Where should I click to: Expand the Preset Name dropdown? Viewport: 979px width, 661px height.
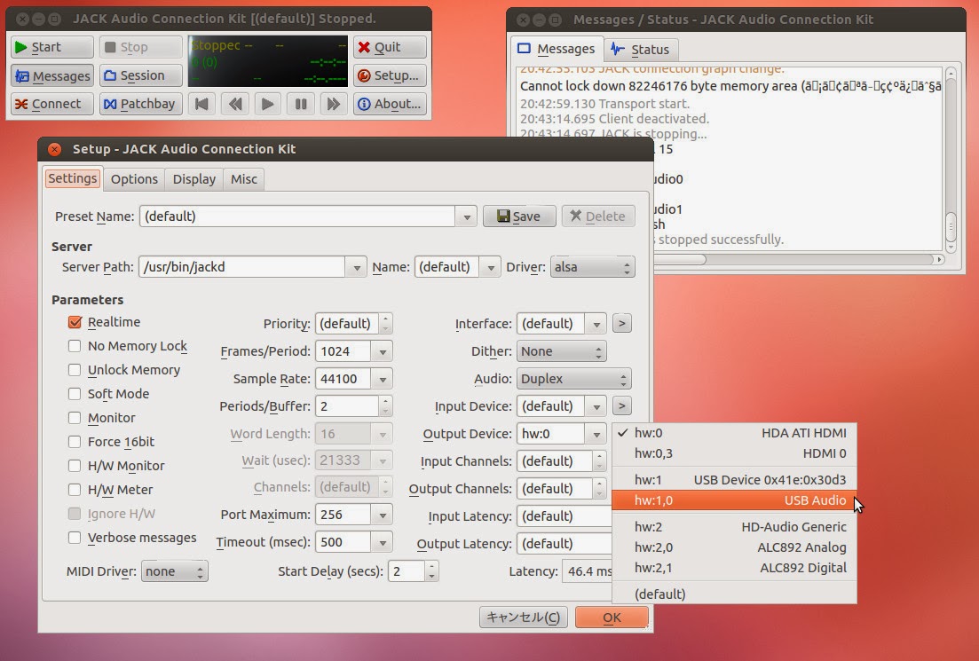click(x=466, y=216)
